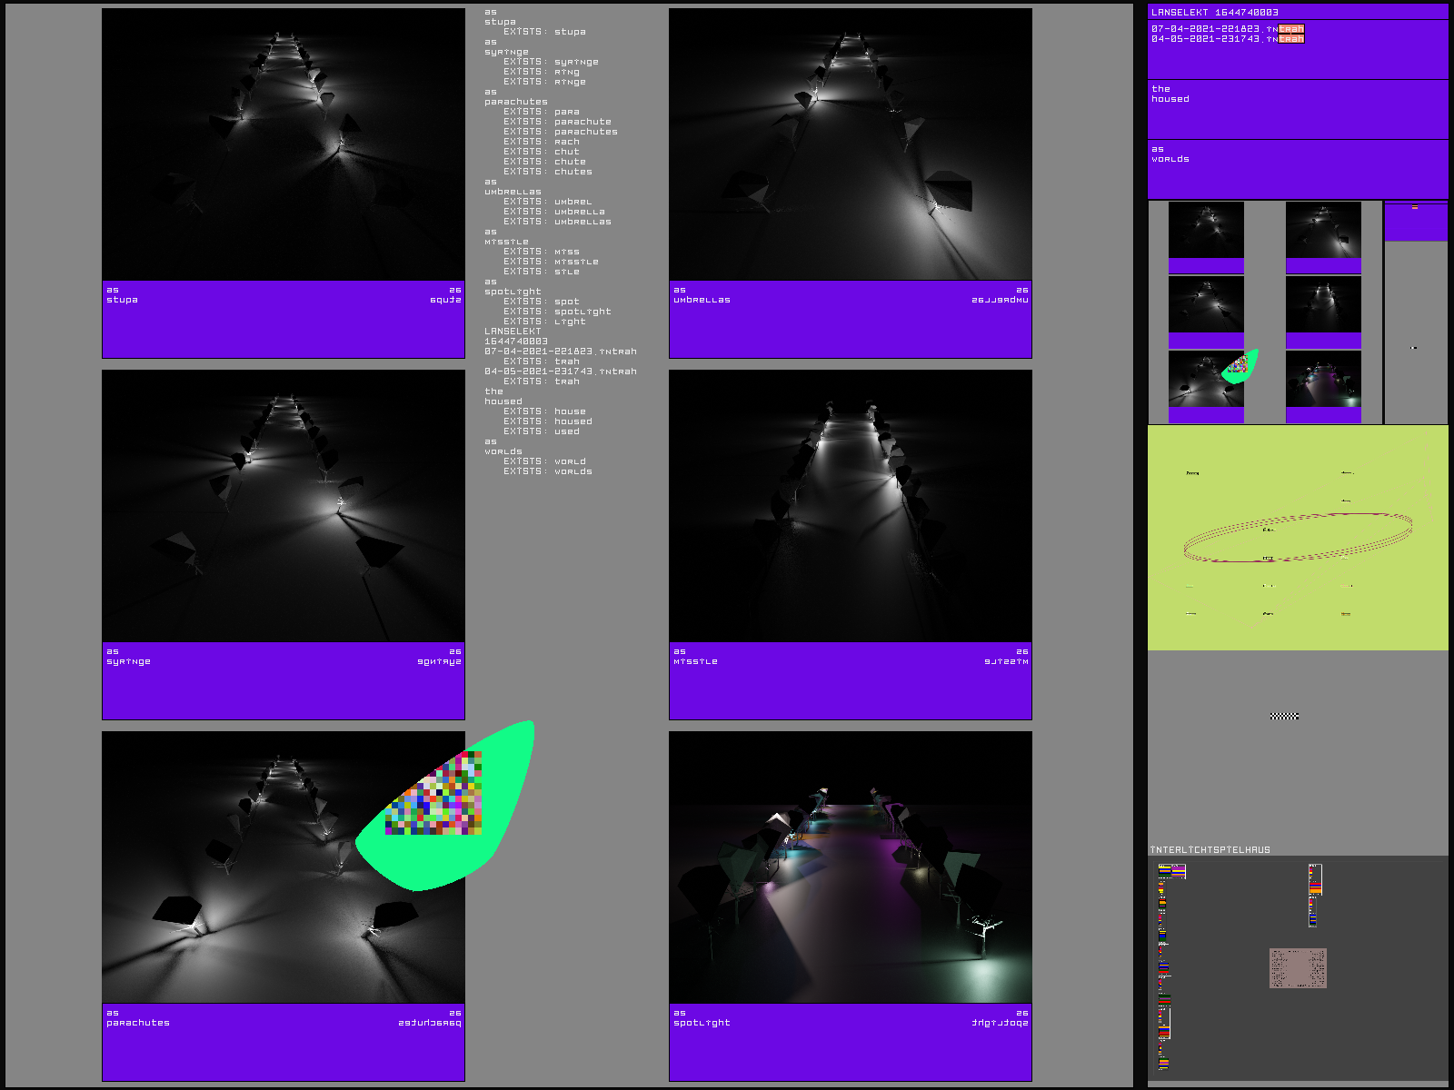Click the small orange marker in the purple minimap box
This screenshot has width=1454, height=1090.
pos(1414,208)
